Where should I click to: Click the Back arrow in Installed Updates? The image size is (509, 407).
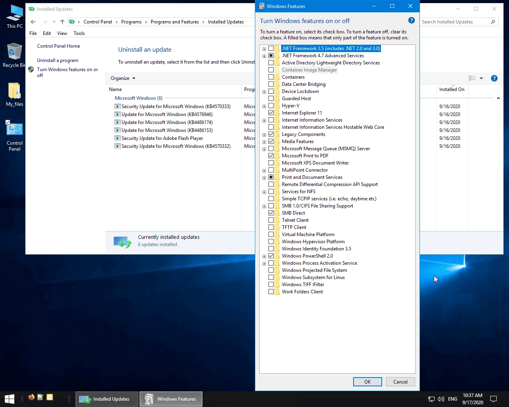tap(33, 22)
